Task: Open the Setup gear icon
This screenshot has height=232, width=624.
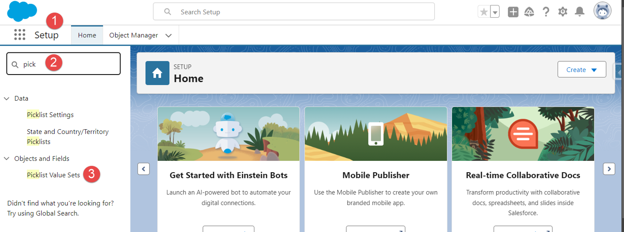Action: tap(562, 12)
